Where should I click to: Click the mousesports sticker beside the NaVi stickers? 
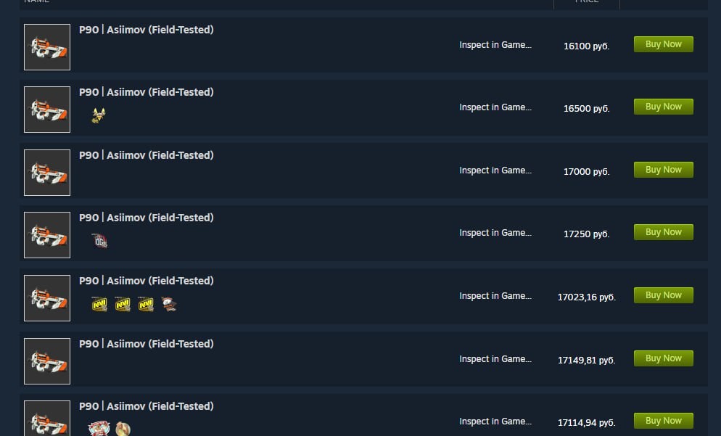point(168,304)
